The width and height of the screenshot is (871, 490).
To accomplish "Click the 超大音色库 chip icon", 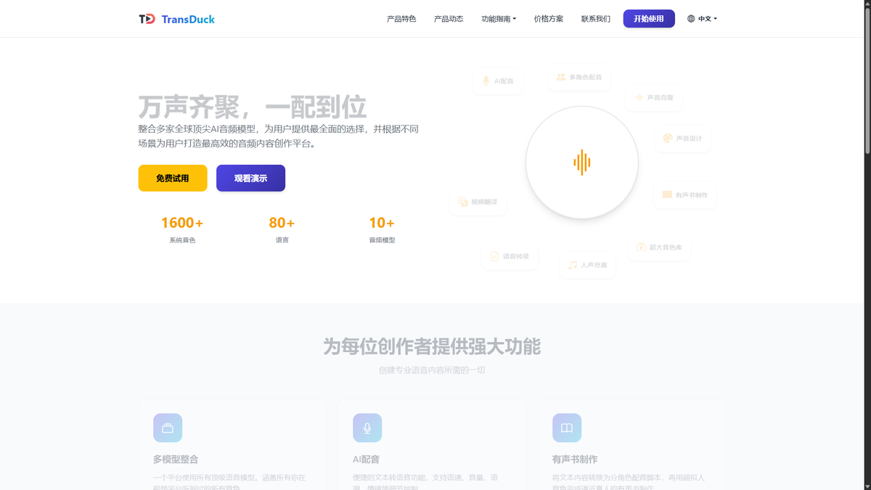I will click(x=641, y=247).
